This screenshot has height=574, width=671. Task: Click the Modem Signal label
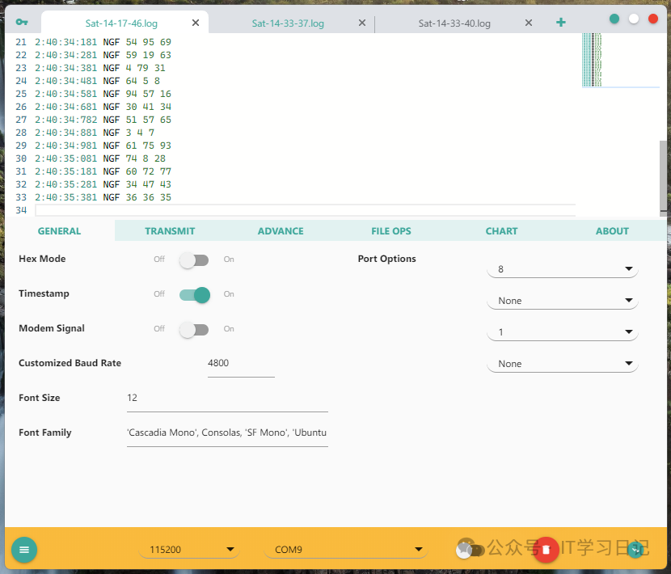[52, 328]
